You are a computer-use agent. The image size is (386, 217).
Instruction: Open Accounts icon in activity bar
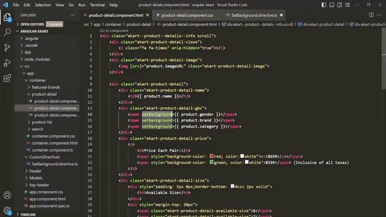point(7,195)
